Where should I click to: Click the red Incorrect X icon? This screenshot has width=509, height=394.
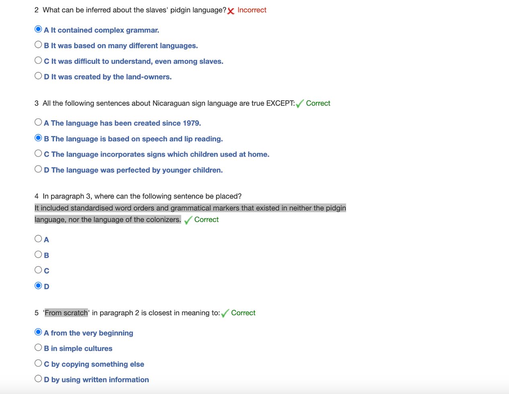231,11
